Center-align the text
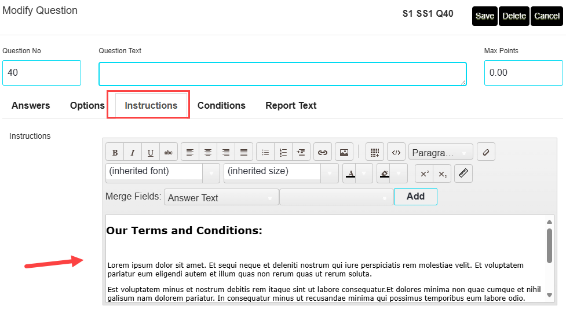Screen dimensions: 566x310 pos(208,153)
